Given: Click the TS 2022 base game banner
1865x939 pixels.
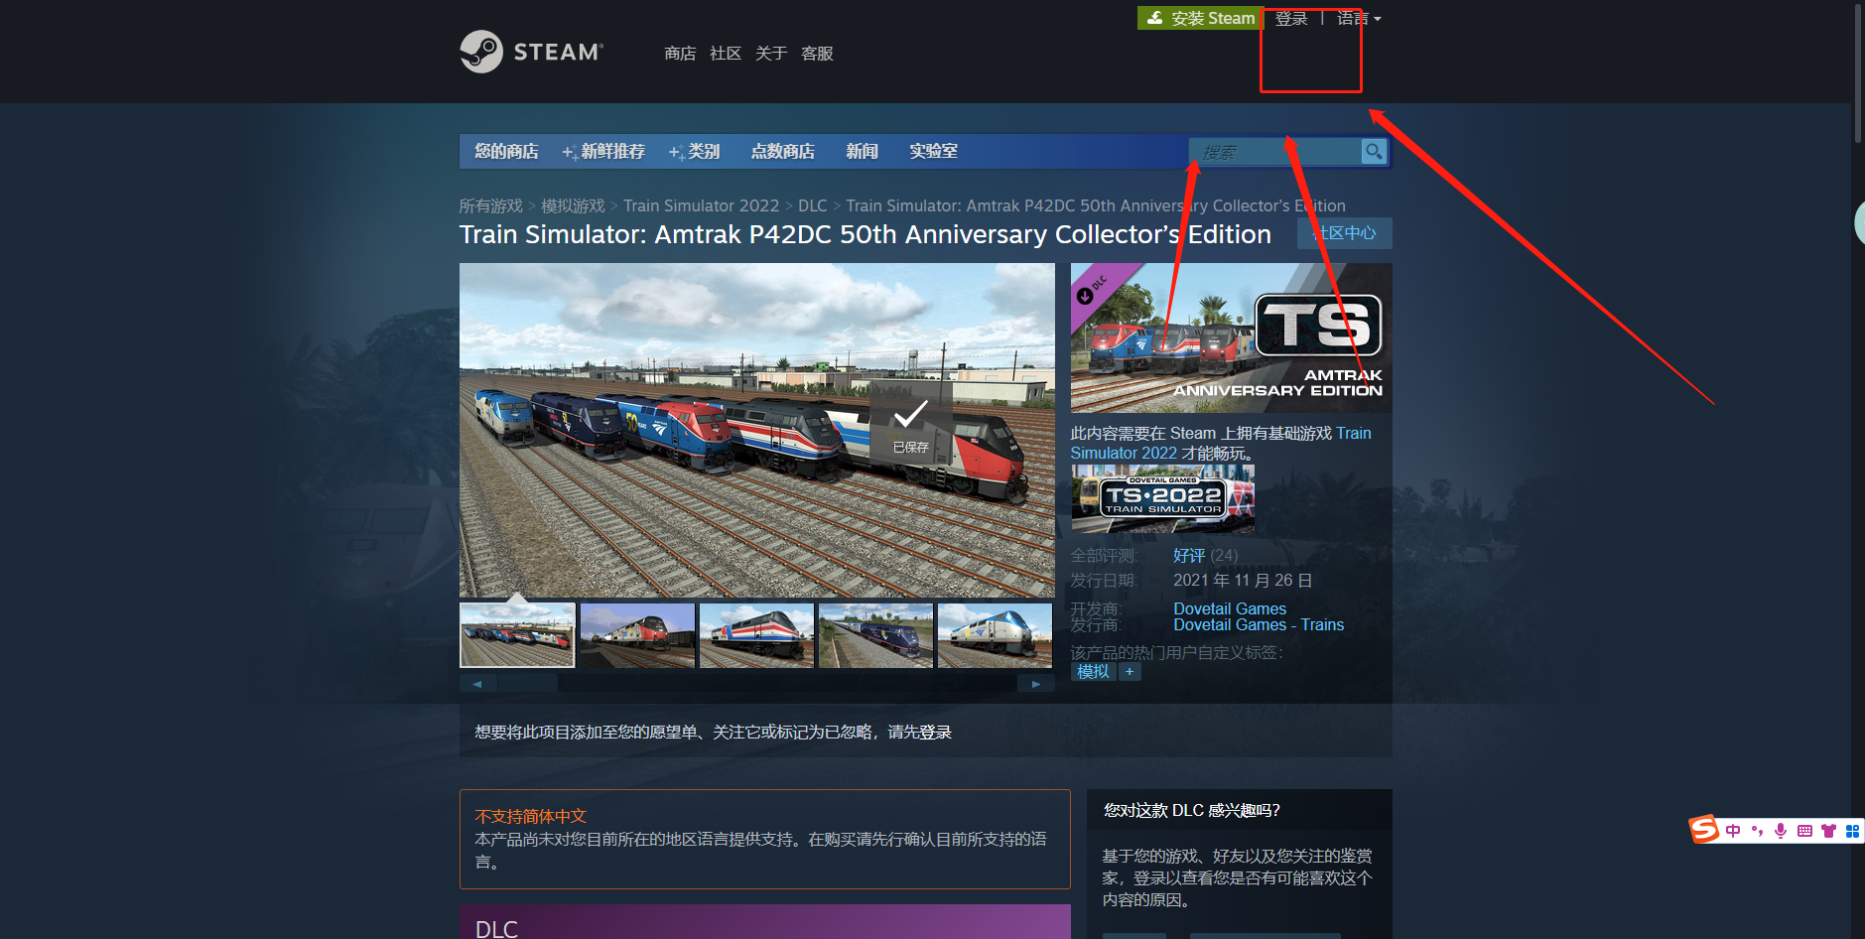Looking at the screenshot, I should (1162, 499).
